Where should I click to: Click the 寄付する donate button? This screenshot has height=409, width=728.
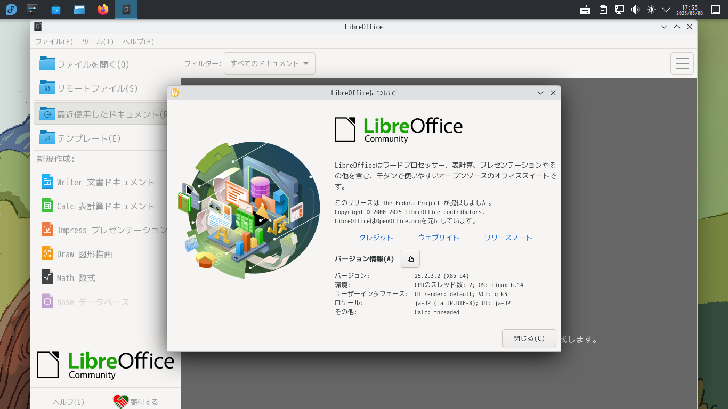[136, 402]
